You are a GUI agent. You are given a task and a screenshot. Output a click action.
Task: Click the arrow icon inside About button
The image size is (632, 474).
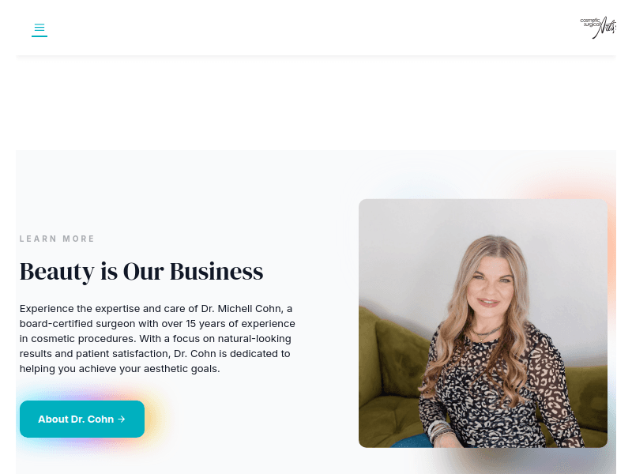tap(122, 419)
